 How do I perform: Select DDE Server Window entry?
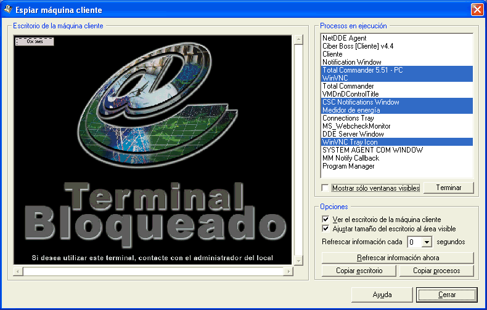click(x=396, y=134)
